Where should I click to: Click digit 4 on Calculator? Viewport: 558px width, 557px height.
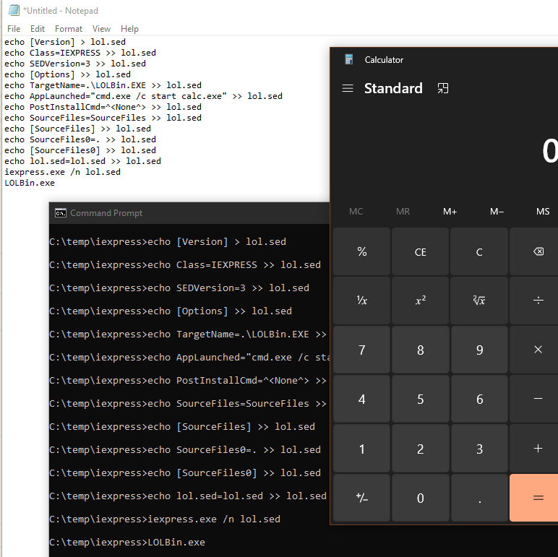pyautogui.click(x=361, y=399)
